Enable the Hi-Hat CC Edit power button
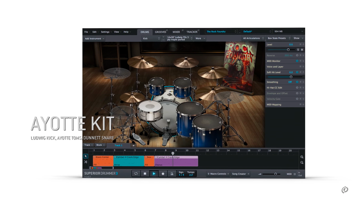Image resolution: width=353 pixels, height=198 pixels. pyautogui.click(x=297, y=88)
